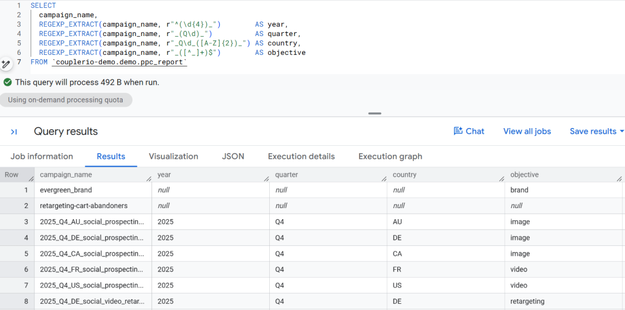Open the Execution graph tab
Screen dimensions: 625x310
point(390,157)
